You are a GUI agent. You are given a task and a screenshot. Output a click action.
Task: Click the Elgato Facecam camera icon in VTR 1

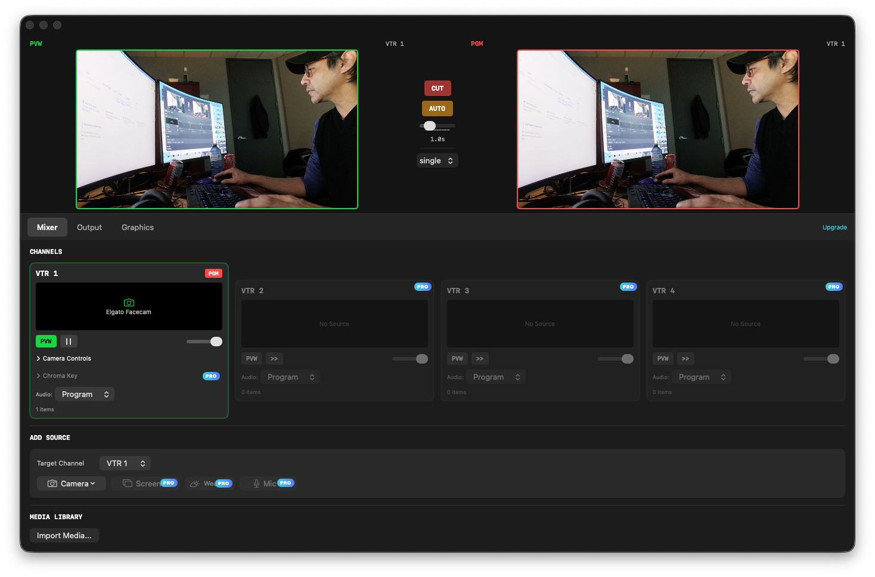point(129,302)
